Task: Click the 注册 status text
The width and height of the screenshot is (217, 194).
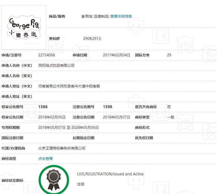Action: (x=81, y=184)
